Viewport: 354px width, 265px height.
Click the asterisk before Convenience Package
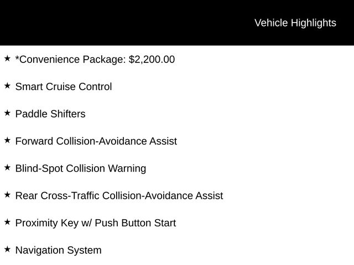click(17, 57)
